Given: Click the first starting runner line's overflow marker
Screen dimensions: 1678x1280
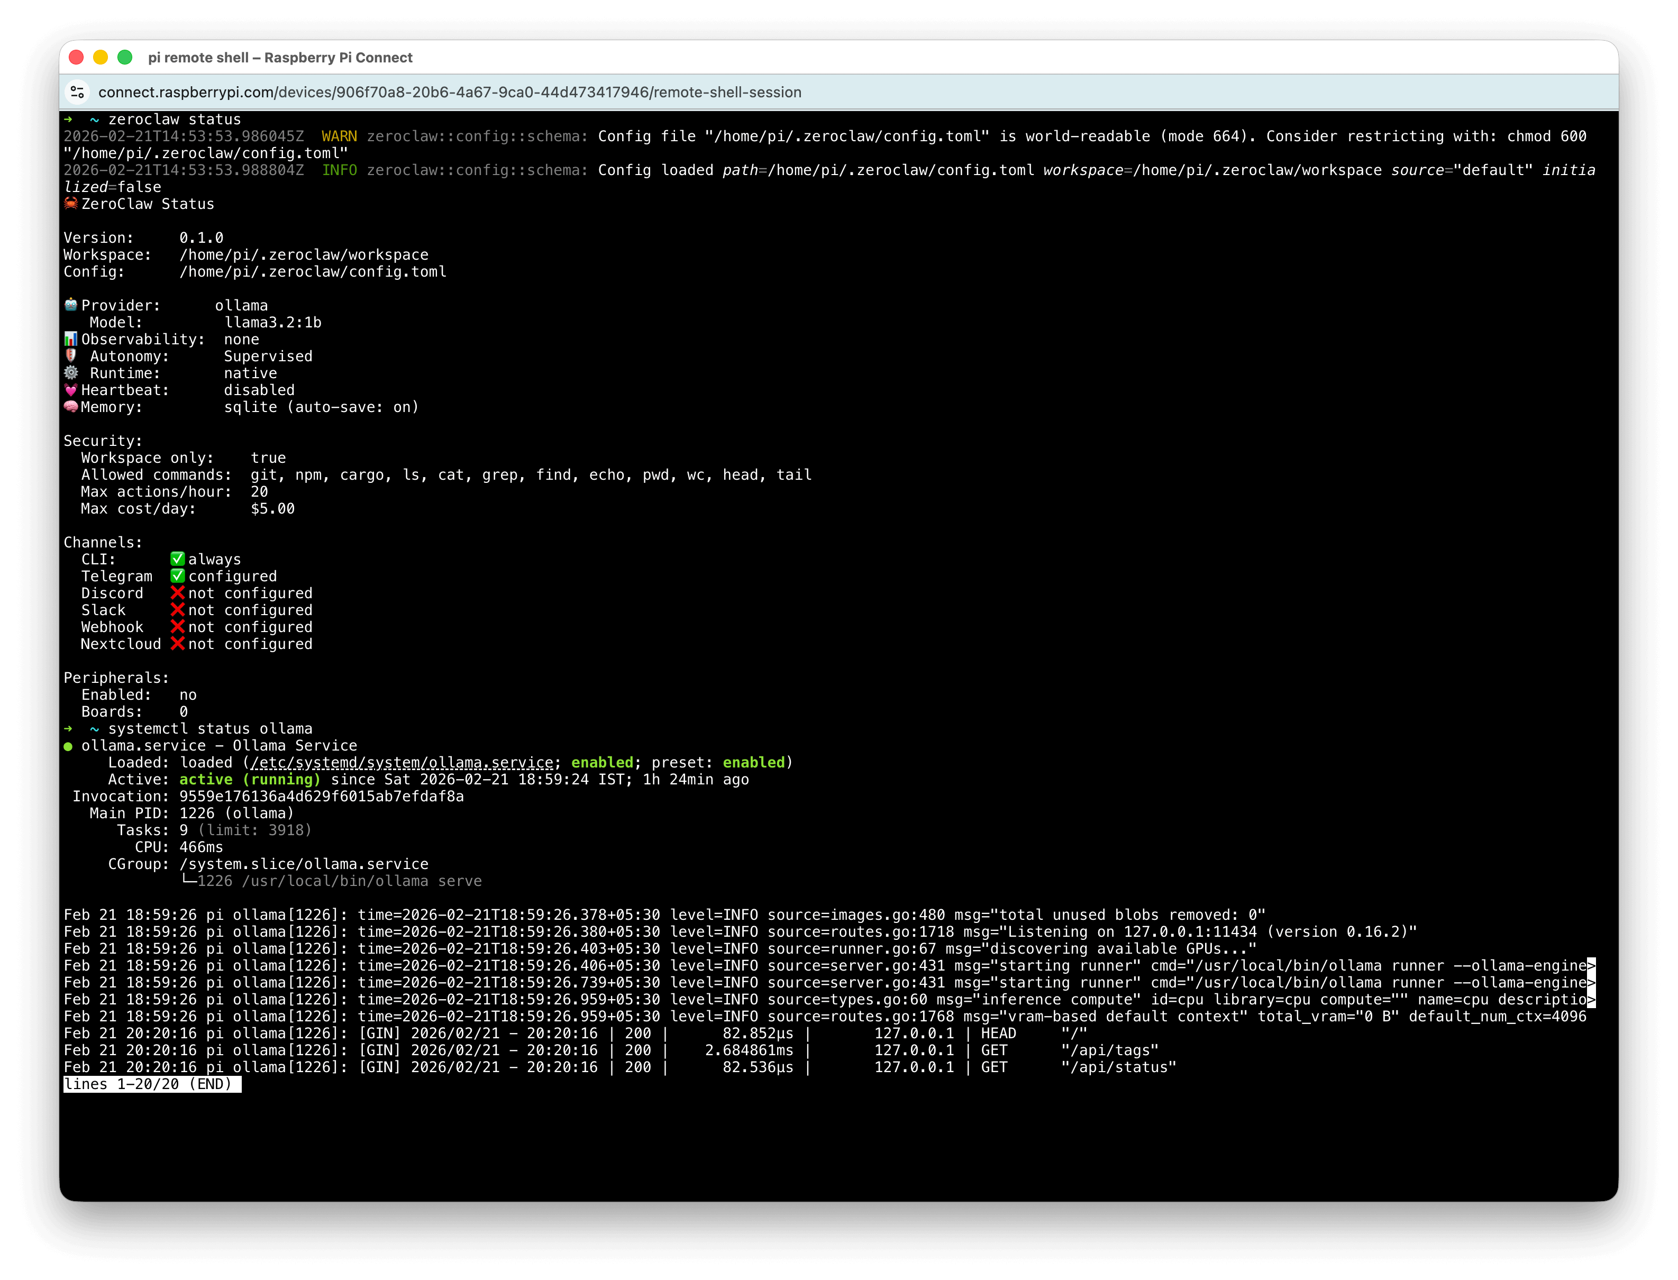Looking at the screenshot, I should point(1591,965).
